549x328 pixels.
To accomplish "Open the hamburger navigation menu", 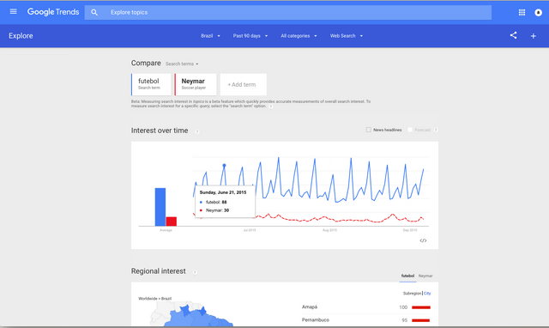I will [x=14, y=11].
